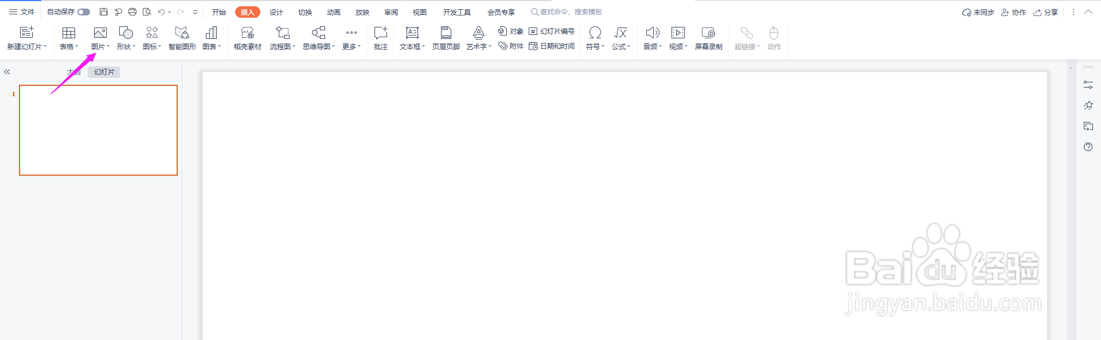Toggle the AutoSave (自动保存) switch
The height and width of the screenshot is (340, 1101).
(84, 12)
